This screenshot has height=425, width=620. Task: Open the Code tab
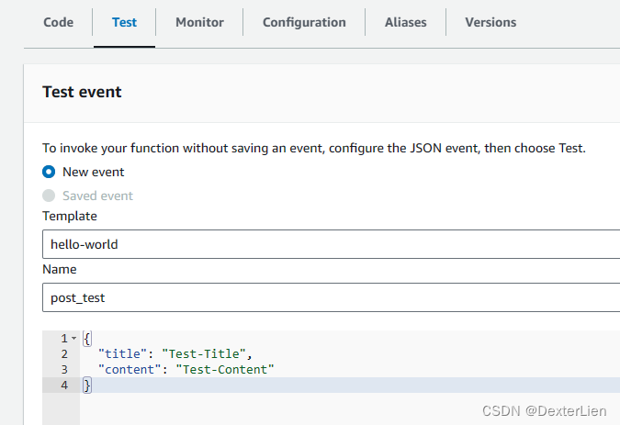click(59, 22)
